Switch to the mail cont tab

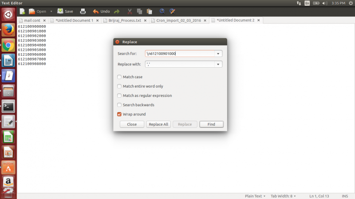tap(32, 20)
